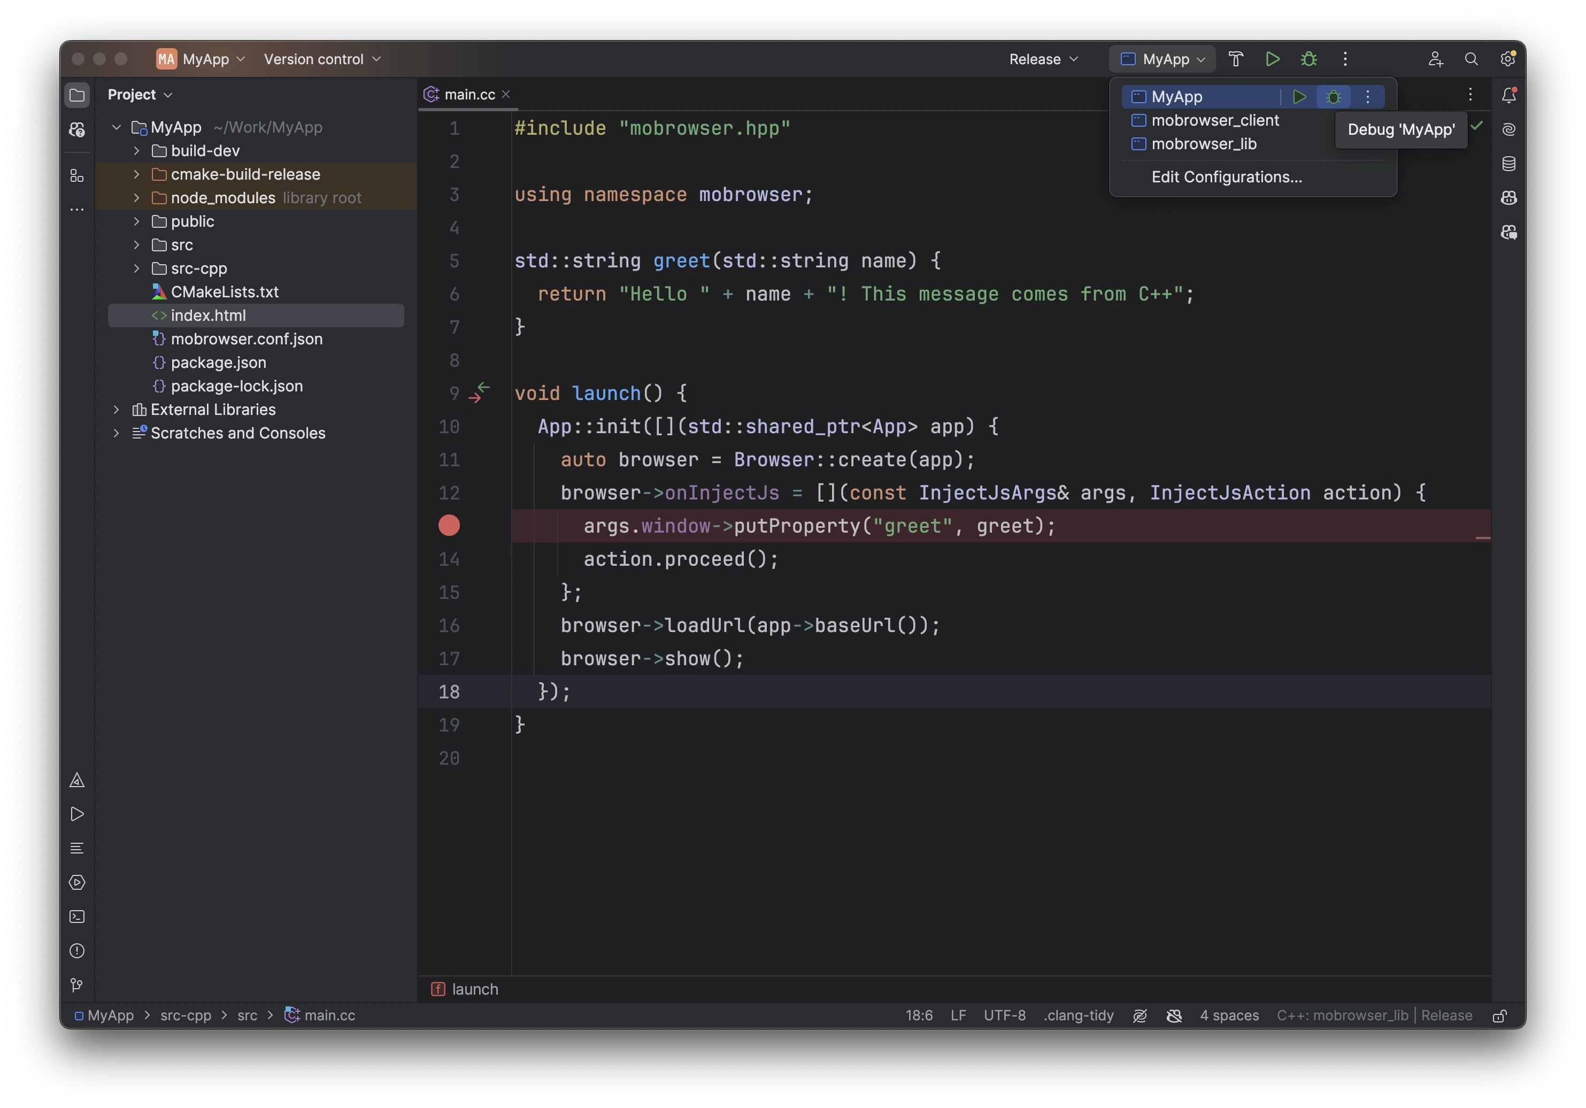Open the Version control menu
1586x1108 pixels.
(322, 59)
